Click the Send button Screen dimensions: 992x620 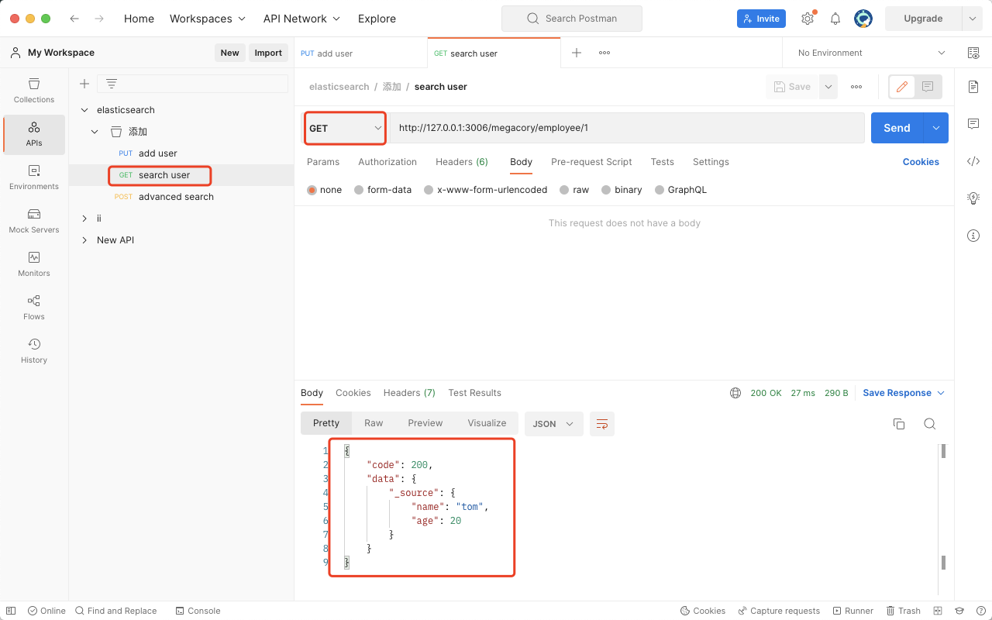897,128
